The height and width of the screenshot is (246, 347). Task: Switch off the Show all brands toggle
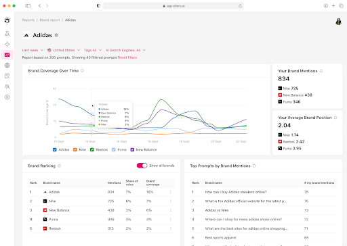[x=142, y=166]
